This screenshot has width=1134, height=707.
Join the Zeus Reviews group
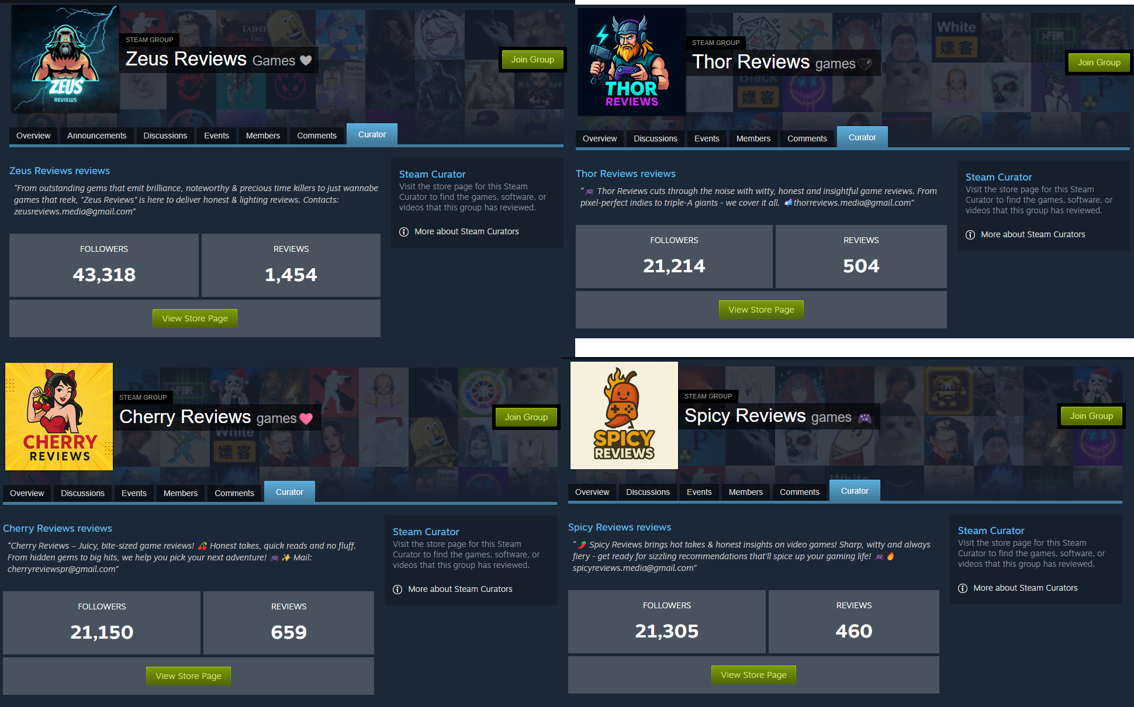pyautogui.click(x=533, y=60)
